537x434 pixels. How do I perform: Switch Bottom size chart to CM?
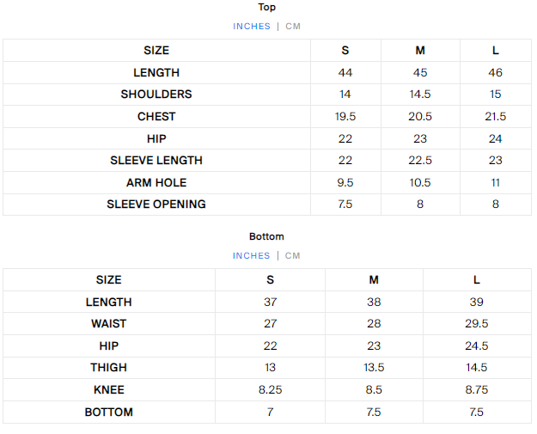[x=293, y=256]
